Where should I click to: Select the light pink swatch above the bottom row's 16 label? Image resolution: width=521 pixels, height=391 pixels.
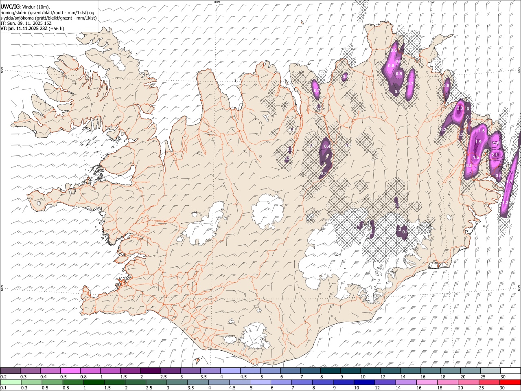[427, 382]
